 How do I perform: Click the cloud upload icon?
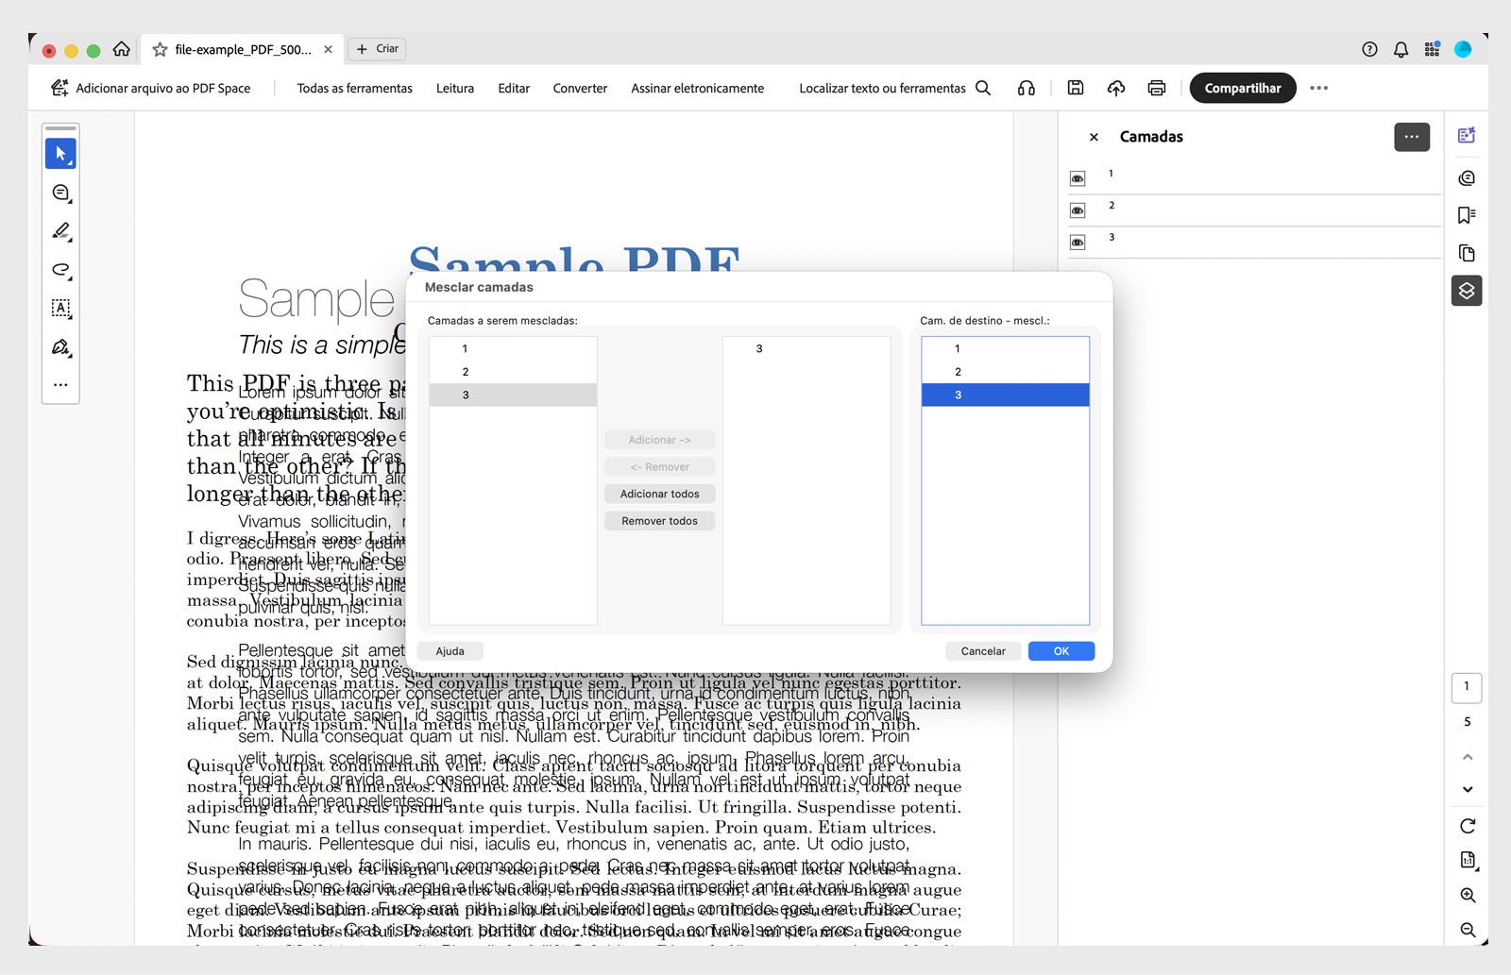tap(1116, 88)
